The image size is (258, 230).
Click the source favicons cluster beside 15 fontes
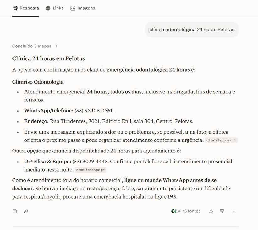point(176,211)
